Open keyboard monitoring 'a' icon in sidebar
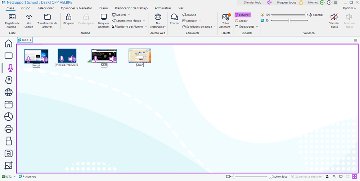Viewport: 360px width, 181px height. pyautogui.click(x=9, y=153)
